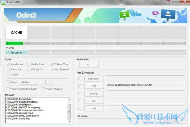The height and width of the screenshot is (127, 190).
Task: Click the 'File analysis..' log line
Action: (x=20, y=99)
